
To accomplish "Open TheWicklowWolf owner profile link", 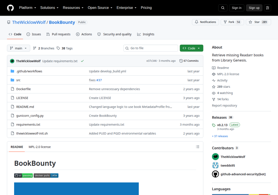I will pyautogui.click(x=29, y=22).
